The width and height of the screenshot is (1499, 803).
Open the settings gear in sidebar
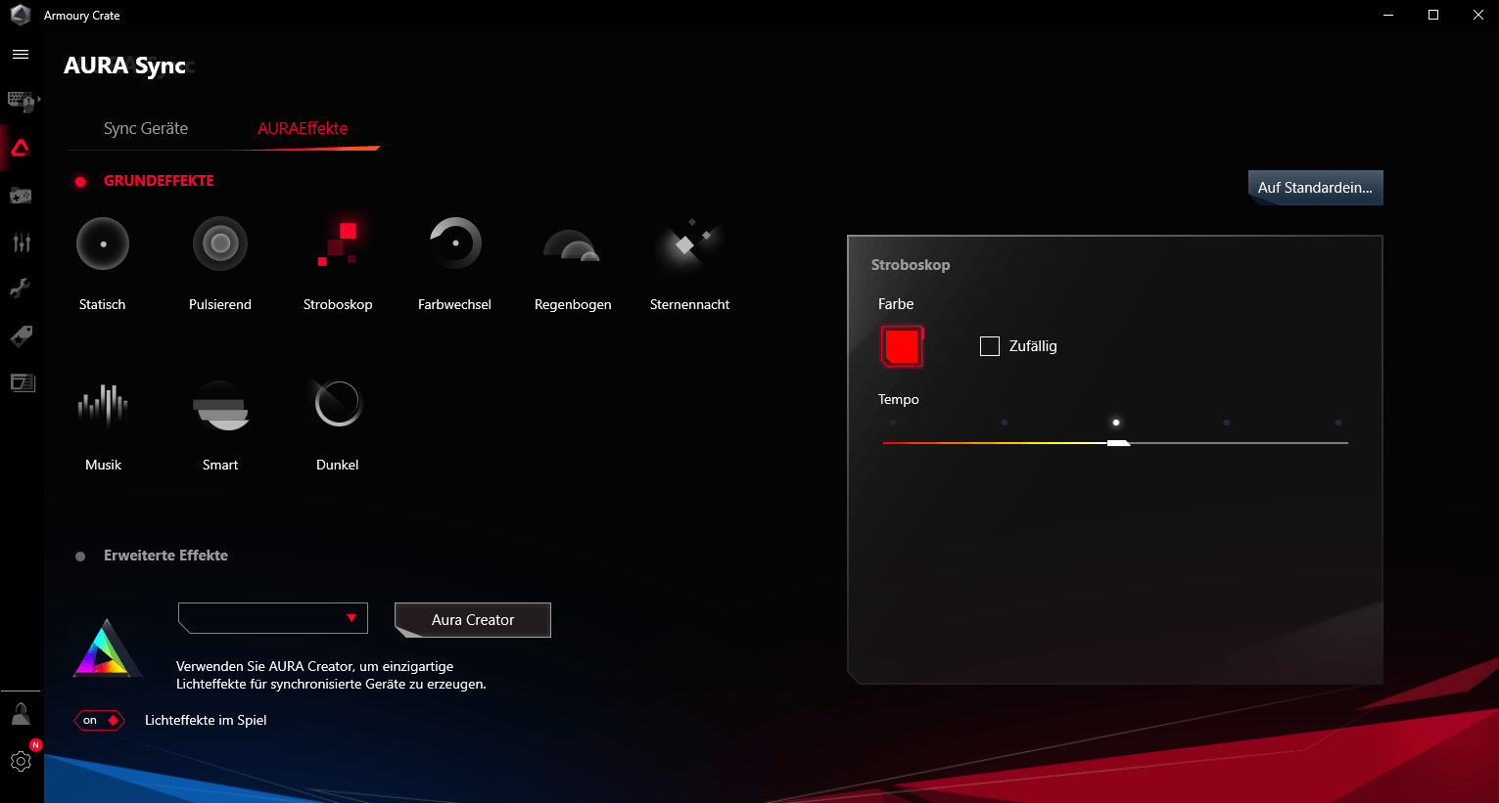(21, 761)
